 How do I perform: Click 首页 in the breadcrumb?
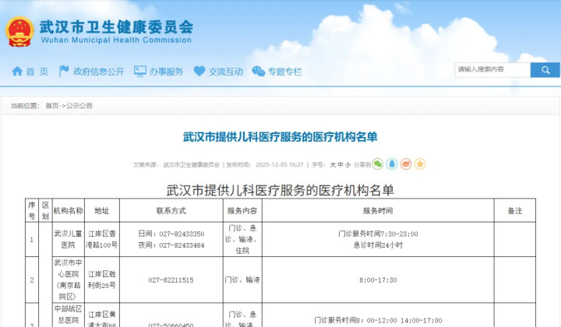(51, 106)
